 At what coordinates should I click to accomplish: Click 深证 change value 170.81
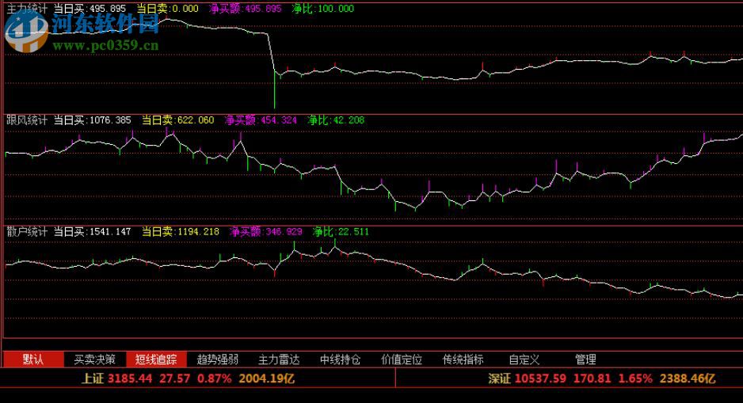pos(592,378)
